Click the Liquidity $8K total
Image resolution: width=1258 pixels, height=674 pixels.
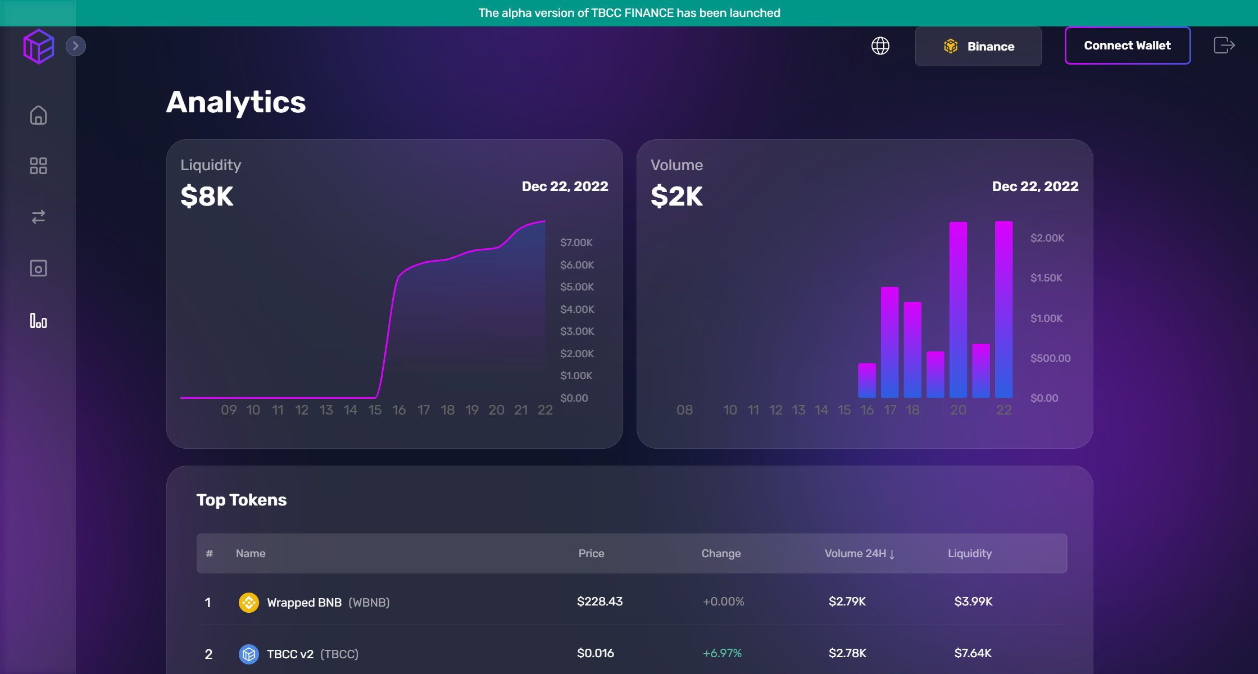coord(207,197)
